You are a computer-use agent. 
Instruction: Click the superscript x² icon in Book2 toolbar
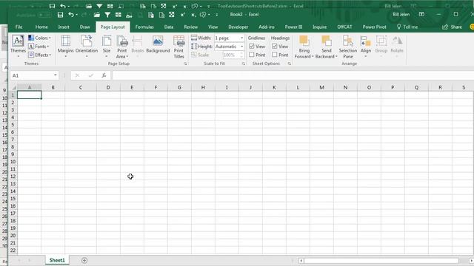click(183, 15)
